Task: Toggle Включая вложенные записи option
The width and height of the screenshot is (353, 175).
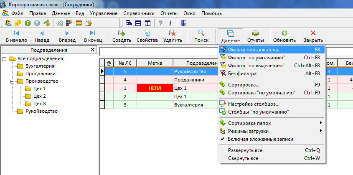Action: pyautogui.click(x=272, y=139)
